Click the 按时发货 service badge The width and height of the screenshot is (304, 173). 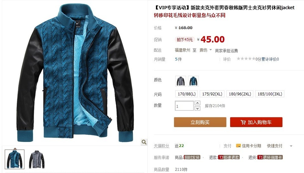[192, 157]
